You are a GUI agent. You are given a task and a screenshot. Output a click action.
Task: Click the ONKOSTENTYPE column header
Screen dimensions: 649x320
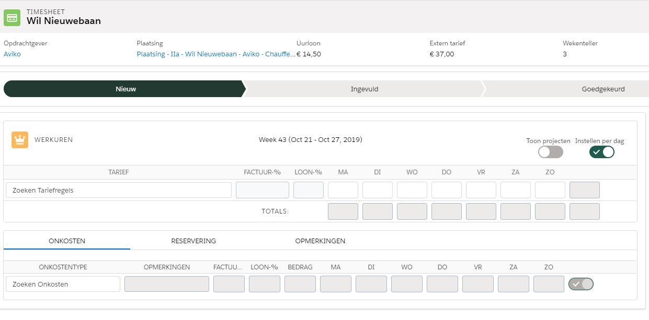(63, 267)
